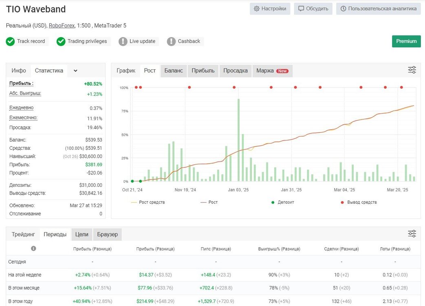Open the Настройки settings button

[x=270, y=9]
